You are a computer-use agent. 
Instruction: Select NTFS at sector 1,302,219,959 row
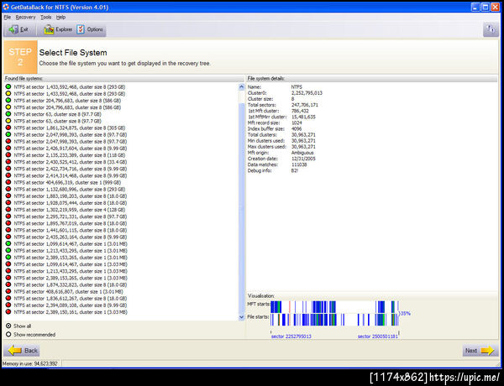click(x=70, y=210)
